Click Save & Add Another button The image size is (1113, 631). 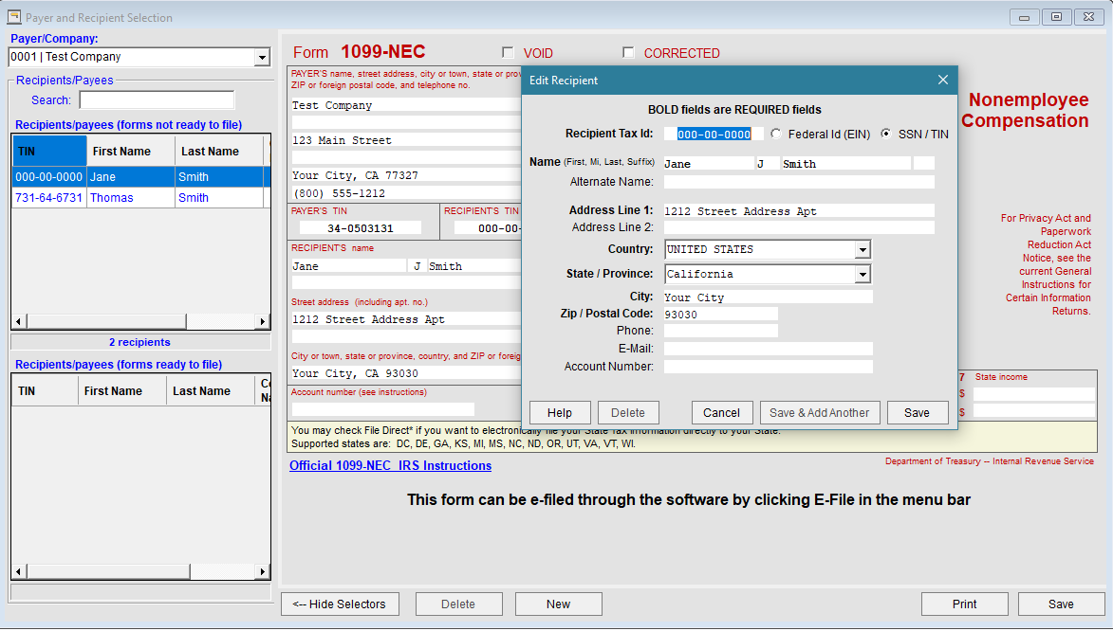point(820,413)
